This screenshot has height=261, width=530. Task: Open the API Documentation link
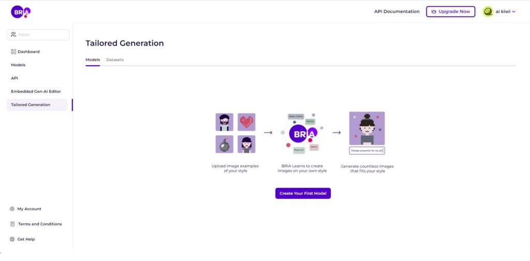pyautogui.click(x=397, y=11)
